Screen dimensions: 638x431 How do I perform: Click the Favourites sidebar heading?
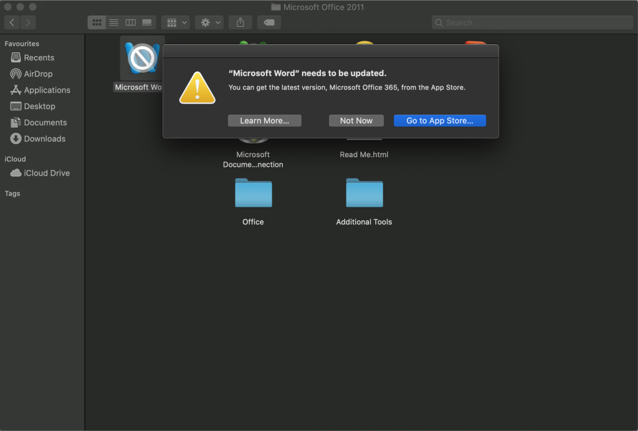pyautogui.click(x=22, y=44)
